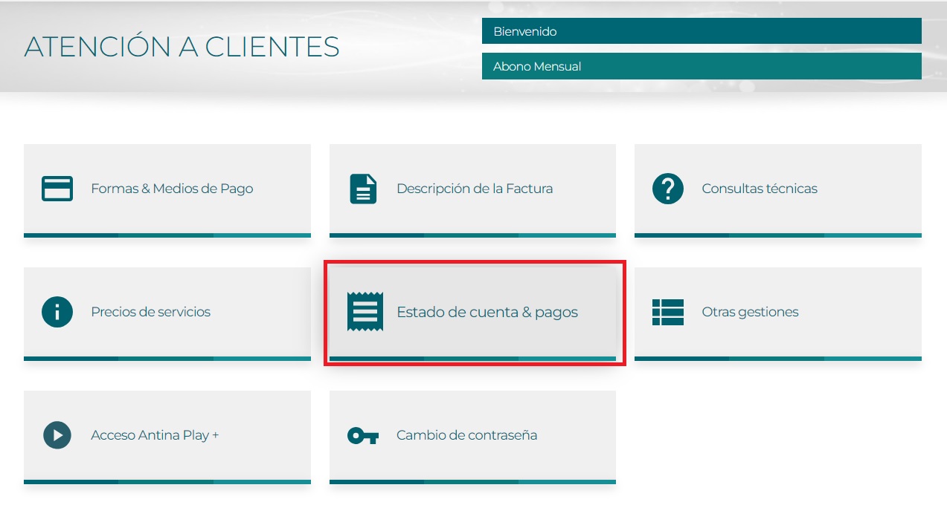This screenshot has width=947, height=505.
Task: Click the info circle icon
Action: 57,312
